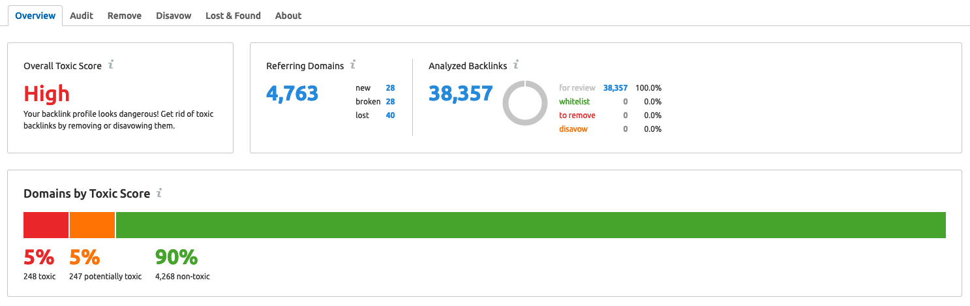This screenshot has height=306, width=970.
Task: Open the Lost & Found tab
Action: [233, 16]
